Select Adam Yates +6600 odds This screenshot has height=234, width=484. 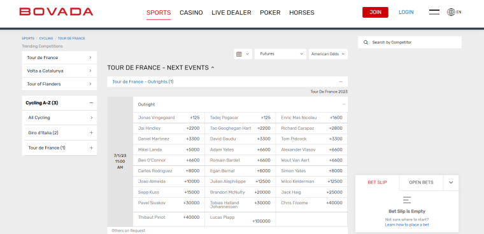[x=240, y=150]
